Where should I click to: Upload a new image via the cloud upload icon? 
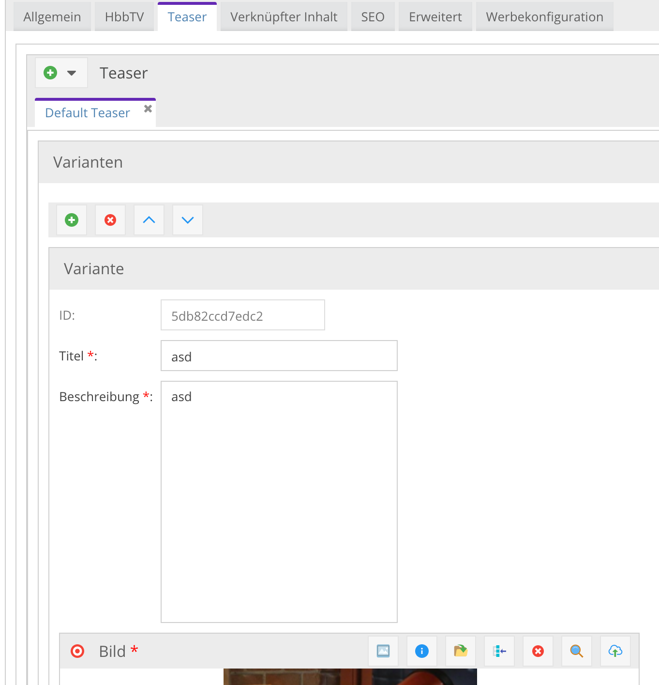click(615, 651)
